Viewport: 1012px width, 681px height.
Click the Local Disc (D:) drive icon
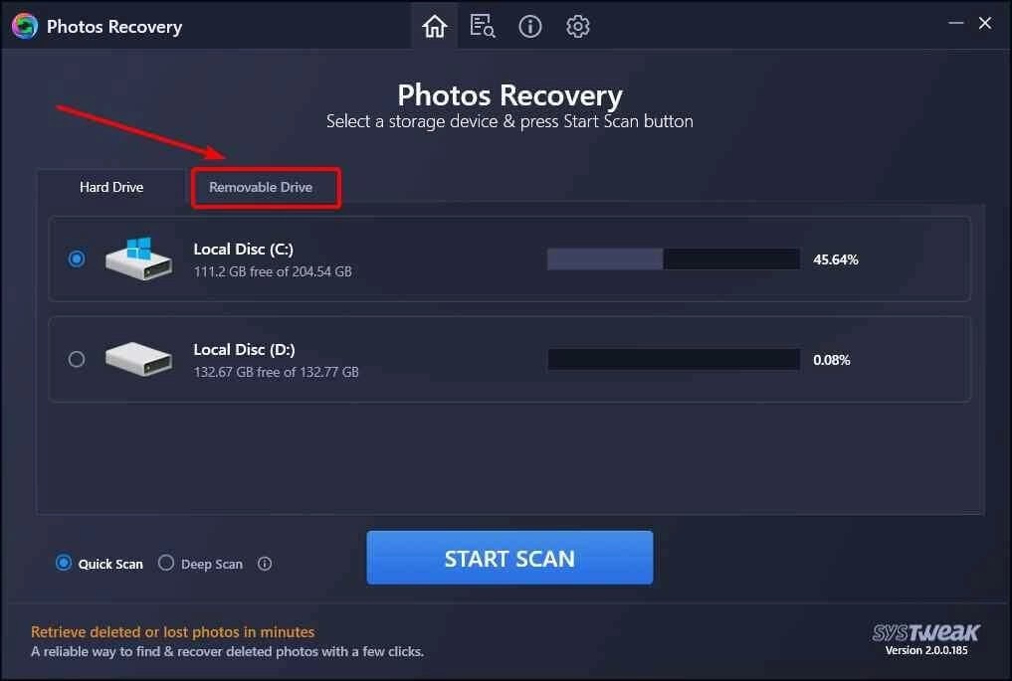pos(138,359)
